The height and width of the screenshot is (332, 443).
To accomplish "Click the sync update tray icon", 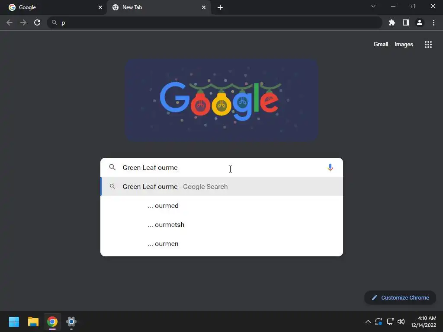I will click(379, 322).
